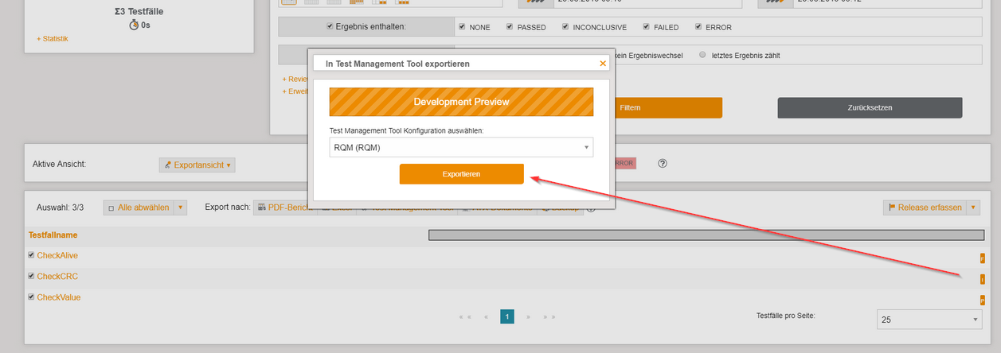1001x353 pixels.
Task: Expand the Exportansicht view dropdown
Action: pyautogui.click(x=197, y=165)
